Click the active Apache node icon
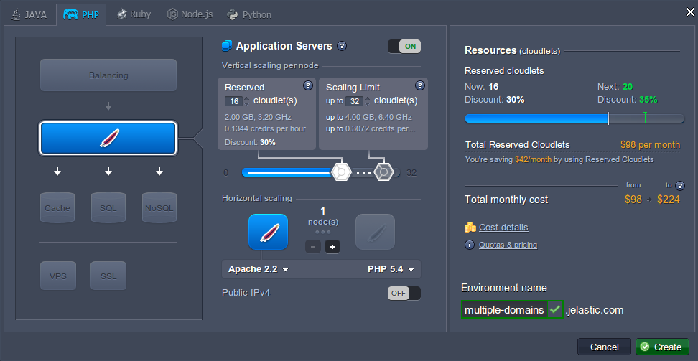Image resolution: width=698 pixels, height=361 pixels. coord(268,232)
